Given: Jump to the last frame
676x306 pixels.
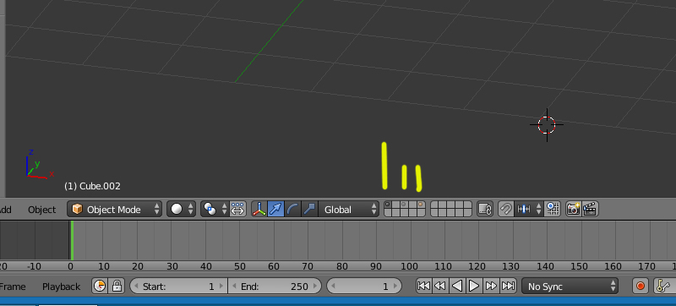Looking at the screenshot, I should click(x=508, y=286).
